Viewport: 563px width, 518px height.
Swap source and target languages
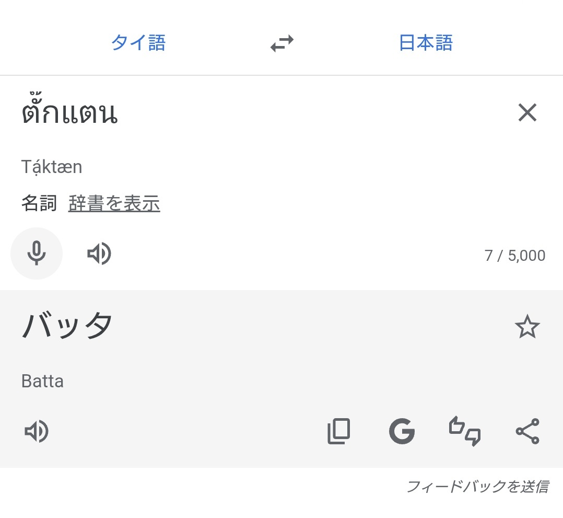282,43
